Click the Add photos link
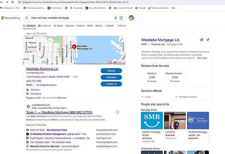 [36, 94]
